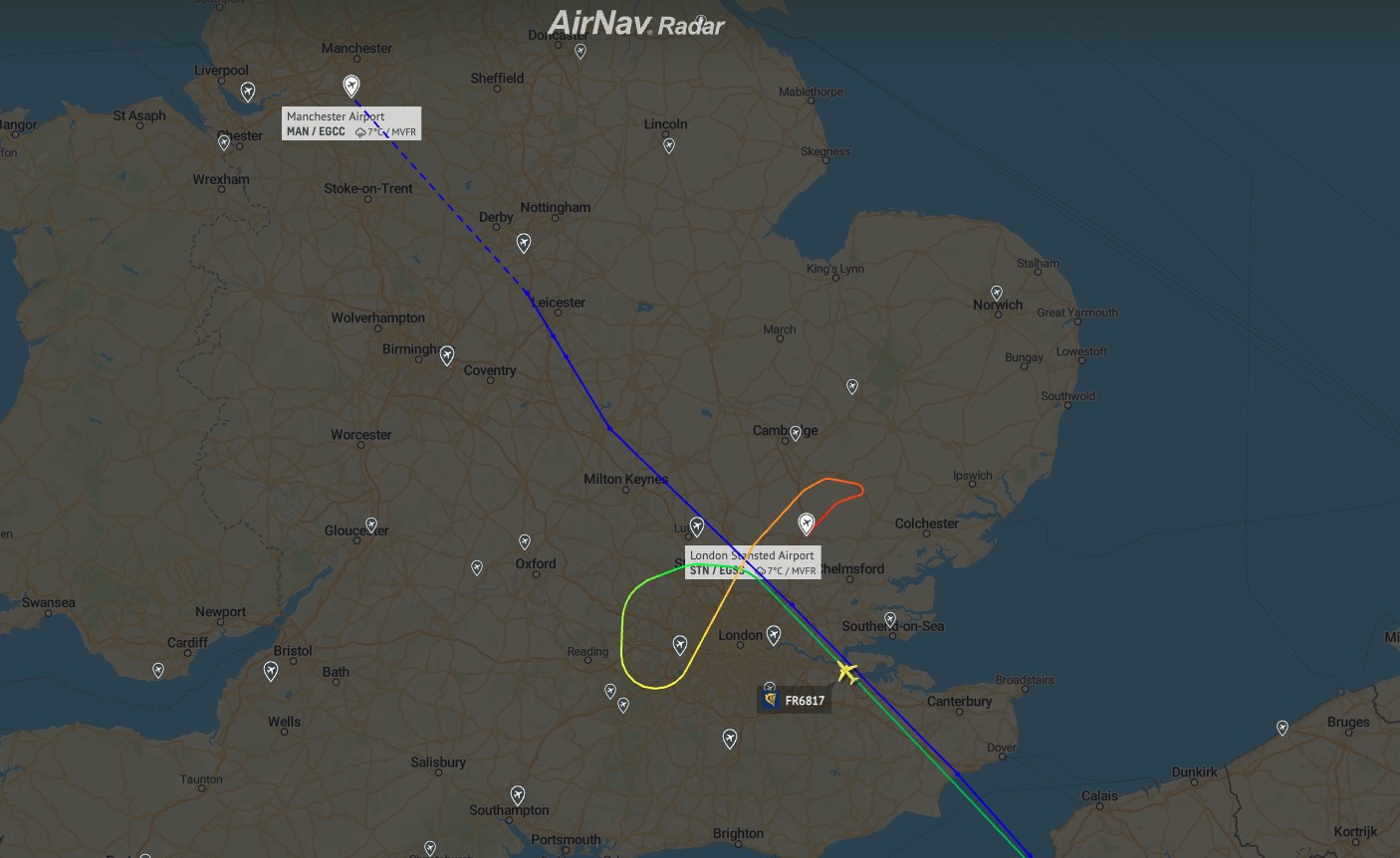This screenshot has height=858, width=1400.
Task: Click the Luton airport pin
Action: 697,527
